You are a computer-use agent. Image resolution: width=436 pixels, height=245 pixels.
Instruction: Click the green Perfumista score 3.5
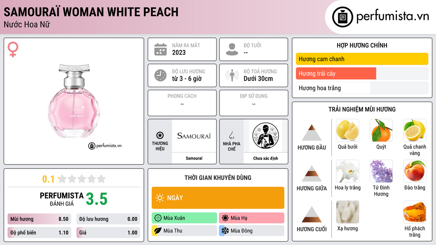click(97, 199)
